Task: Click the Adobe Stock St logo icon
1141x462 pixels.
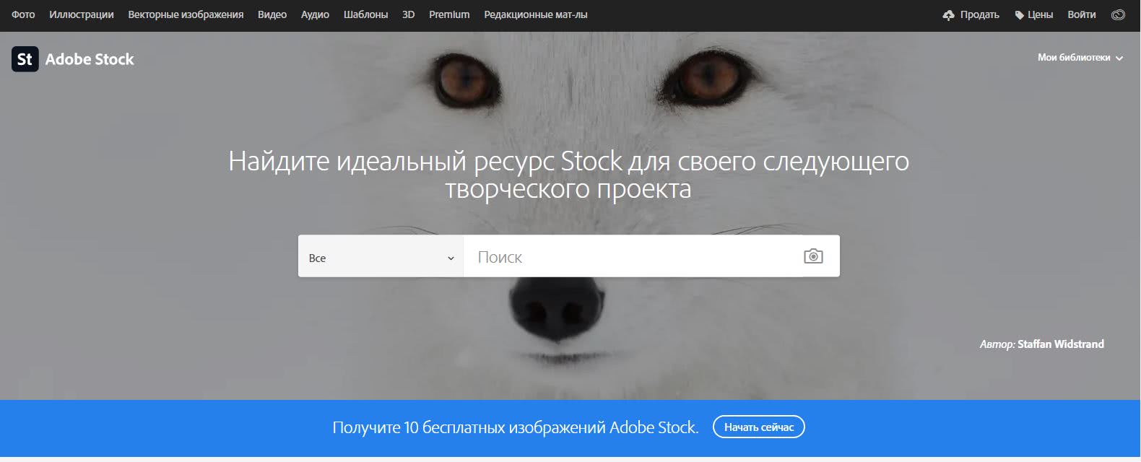Action: 25,59
